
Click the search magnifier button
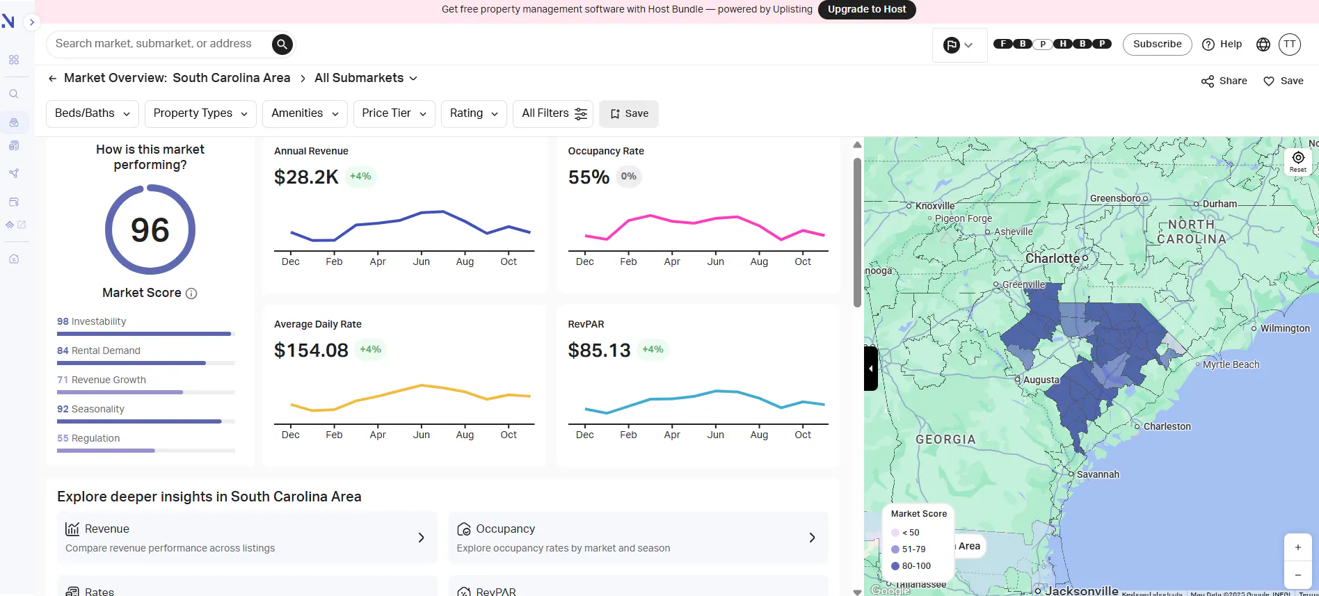coord(282,45)
